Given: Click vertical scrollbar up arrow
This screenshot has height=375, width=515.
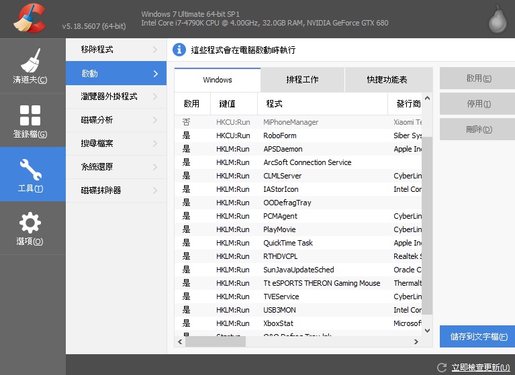Looking at the screenshot, I should pyautogui.click(x=427, y=98).
